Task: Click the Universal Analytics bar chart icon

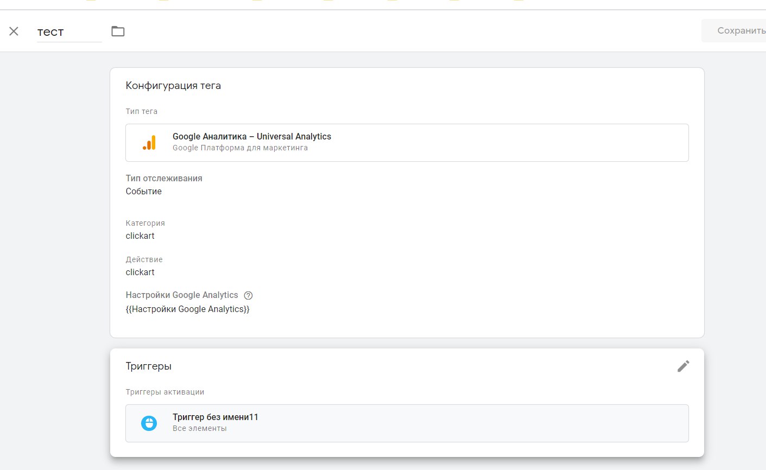Action: tap(149, 143)
